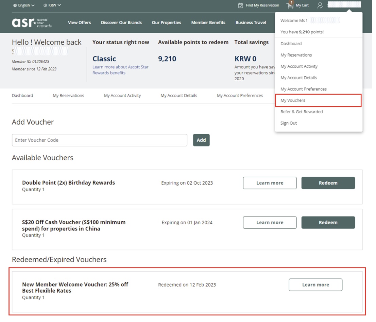
Task: Open My Cart link
Action: coord(302,5)
